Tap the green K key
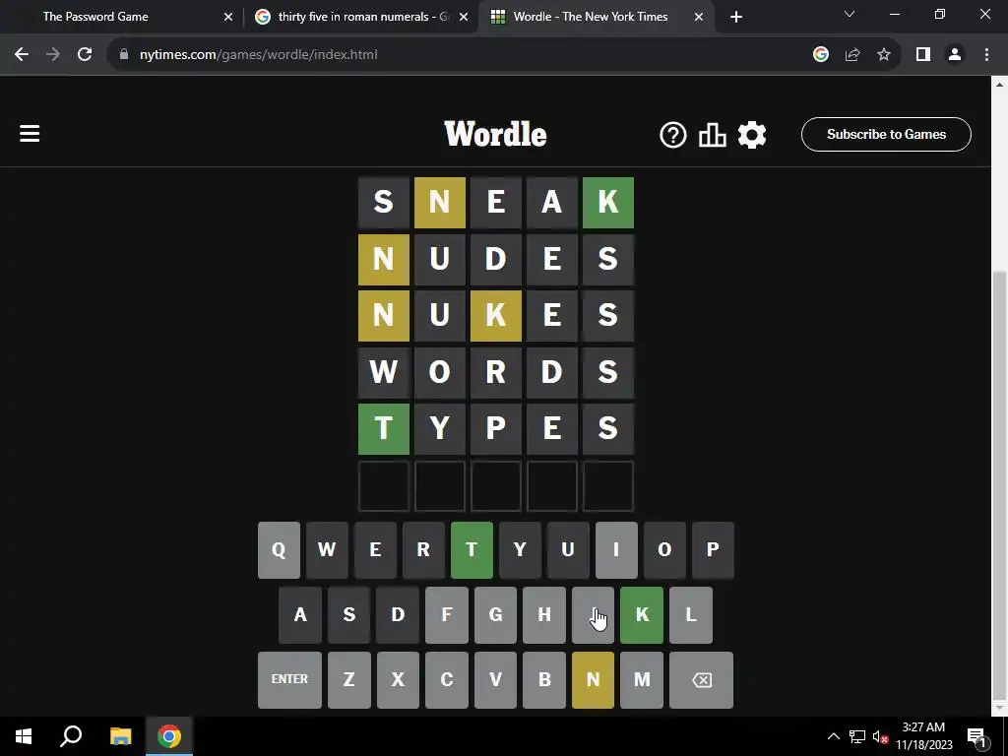Image resolution: width=1008 pixels, height=756 pixels. tap(642, 614)
